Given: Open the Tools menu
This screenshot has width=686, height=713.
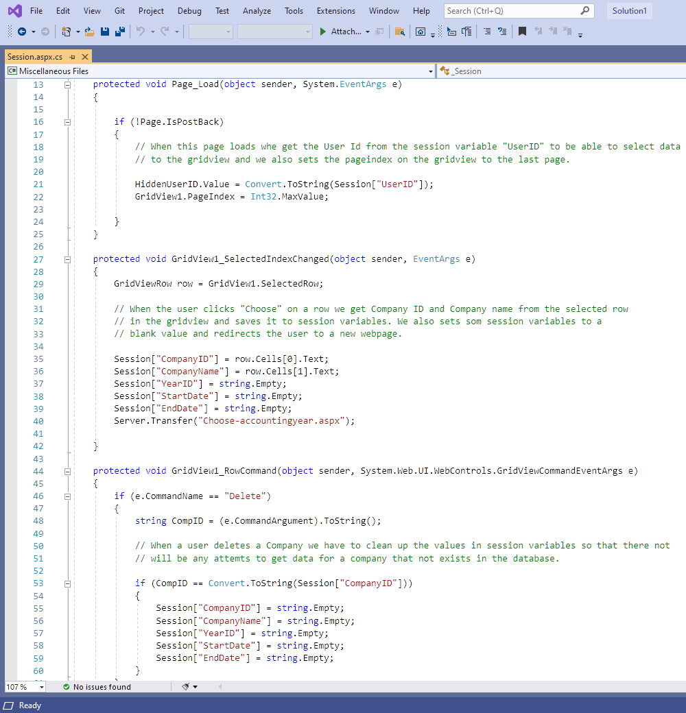Looking at the screenshot, I should click(294, 11).
